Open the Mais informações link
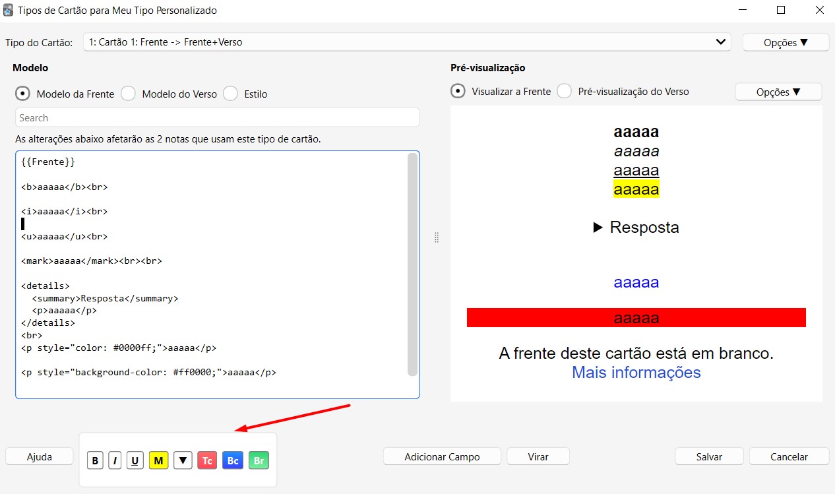This screenshot has width=835, height=494. (x=636, y=373)
